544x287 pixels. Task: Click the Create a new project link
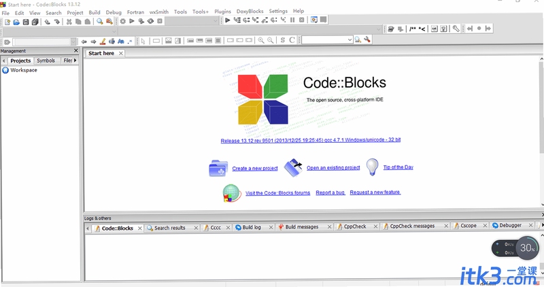[255, 168]
